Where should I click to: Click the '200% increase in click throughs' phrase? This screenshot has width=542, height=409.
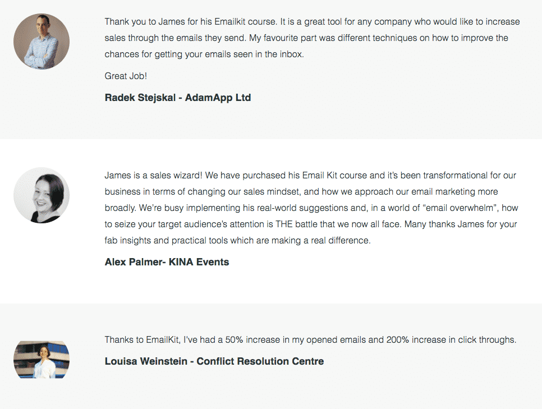452,340
